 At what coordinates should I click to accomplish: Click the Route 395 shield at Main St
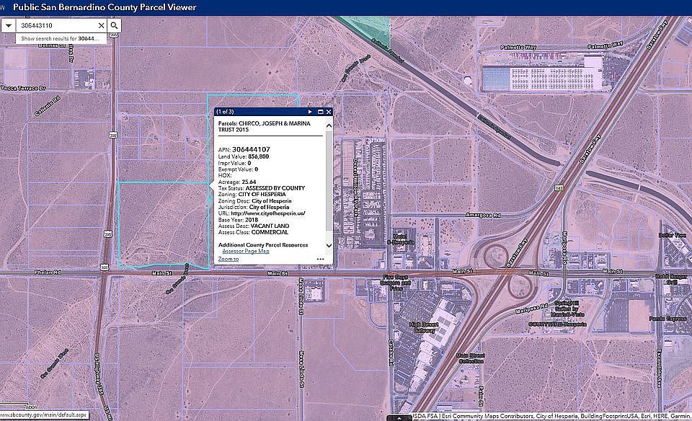coord(104,267)
